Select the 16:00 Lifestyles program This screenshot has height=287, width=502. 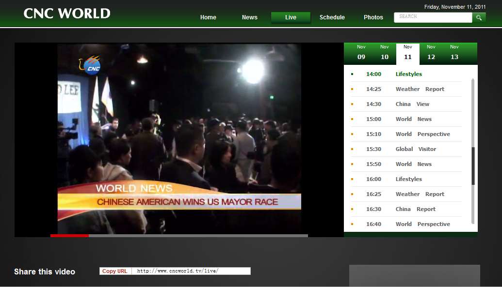(406, 179)
